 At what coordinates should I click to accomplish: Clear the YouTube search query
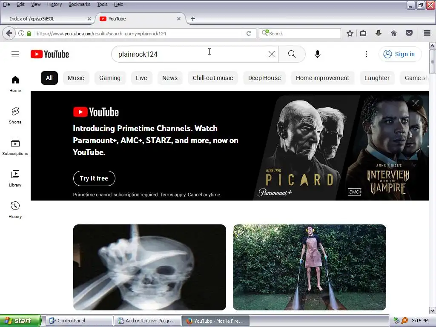pos(272,54)
